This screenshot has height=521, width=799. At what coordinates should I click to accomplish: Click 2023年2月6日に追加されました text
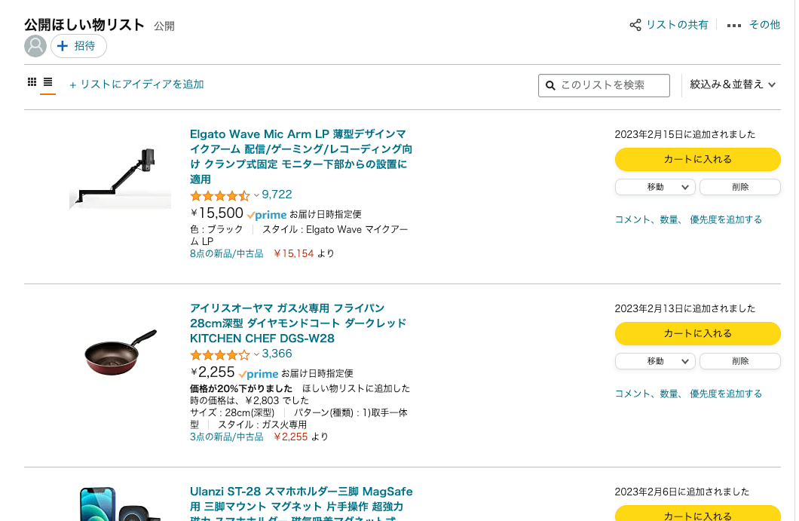click(682, 492)
